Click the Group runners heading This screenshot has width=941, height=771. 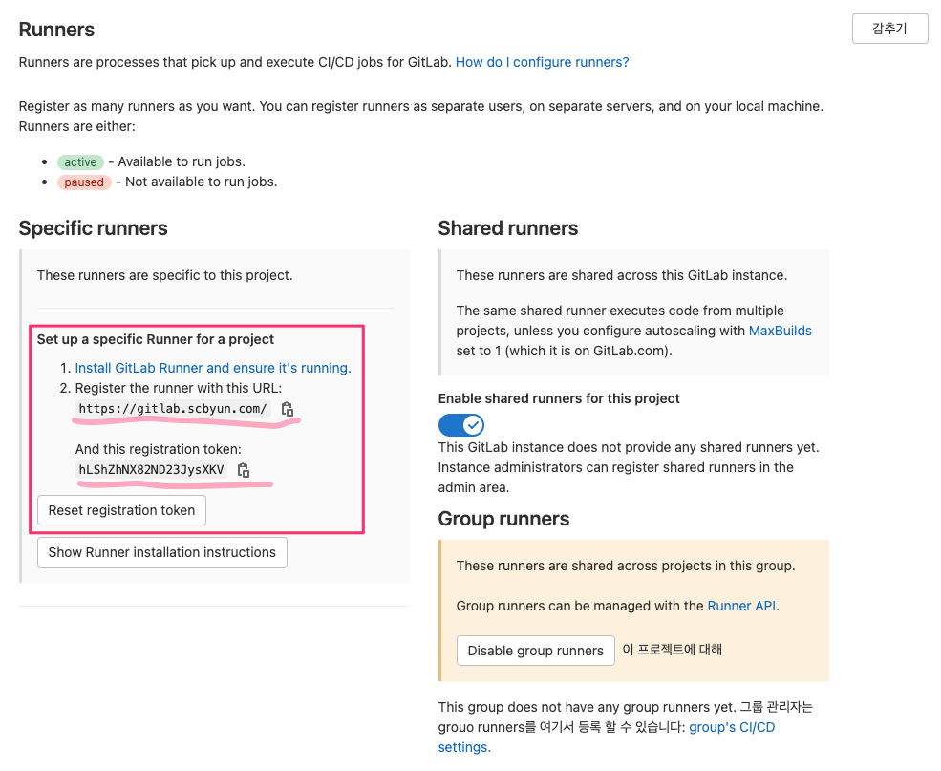click(503, 519)
